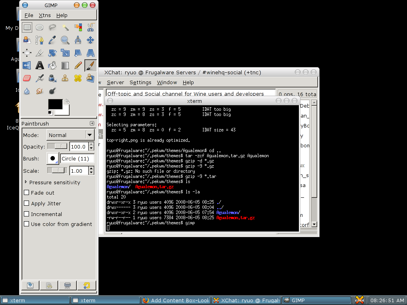Select the Paths tool
The width and height of the screenshot is (407, 305).
pyautogui.click(x=39, y=40)
